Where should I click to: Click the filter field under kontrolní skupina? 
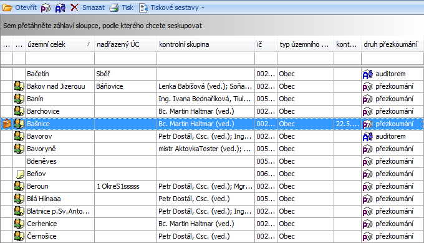point(206,58)
